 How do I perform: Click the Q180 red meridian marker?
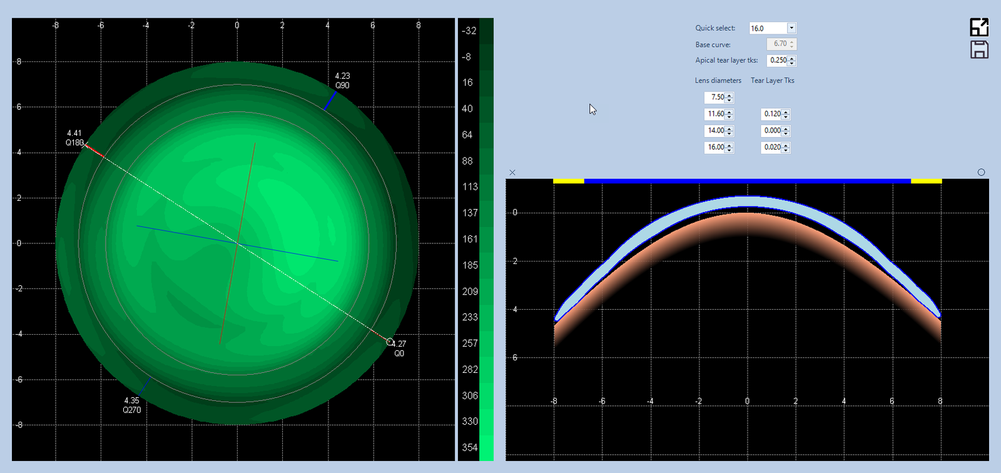[94, 151]
